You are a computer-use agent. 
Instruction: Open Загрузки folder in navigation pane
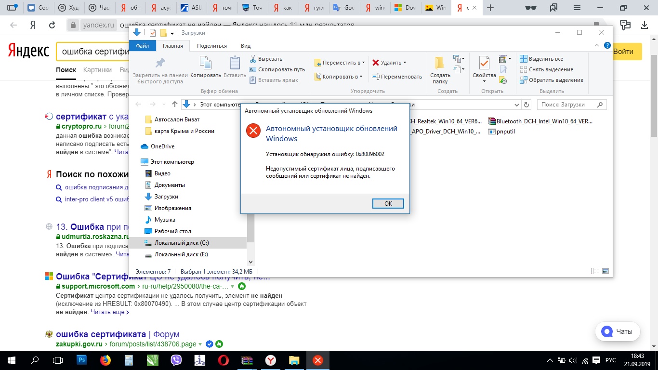166,197
